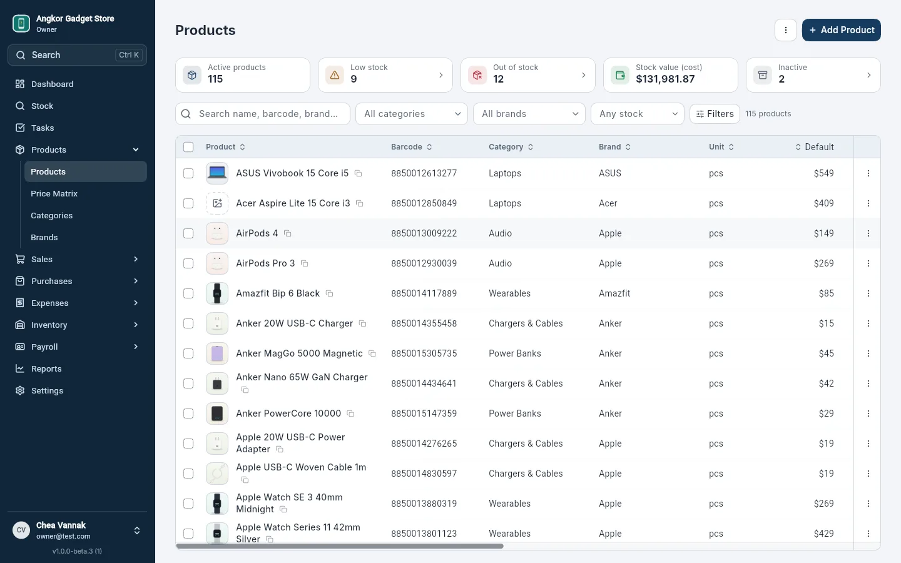Check the AirPods 4 row checkbox

click(x=188, y=233)
